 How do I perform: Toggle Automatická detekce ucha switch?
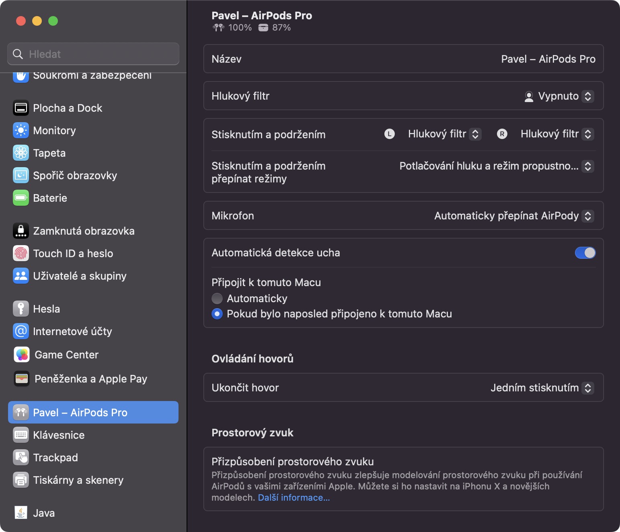click(585, 253)
